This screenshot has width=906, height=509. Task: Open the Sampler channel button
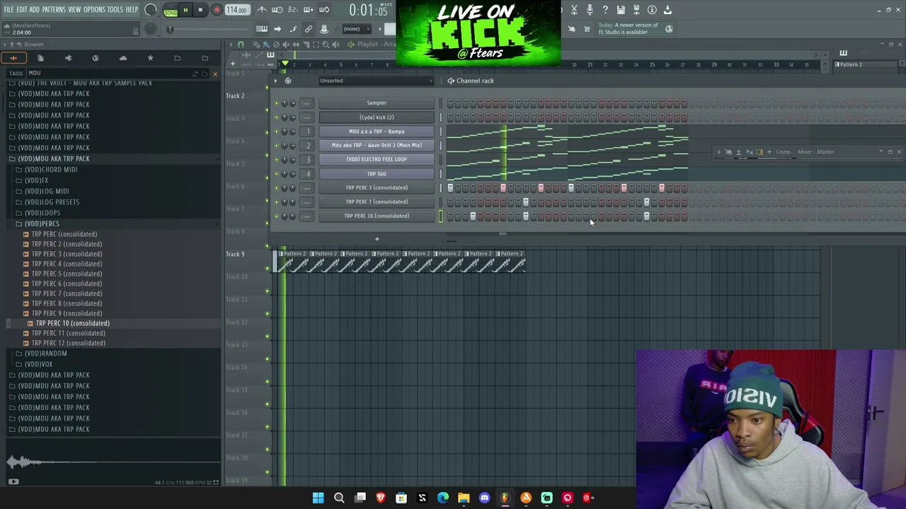point(377,103)
